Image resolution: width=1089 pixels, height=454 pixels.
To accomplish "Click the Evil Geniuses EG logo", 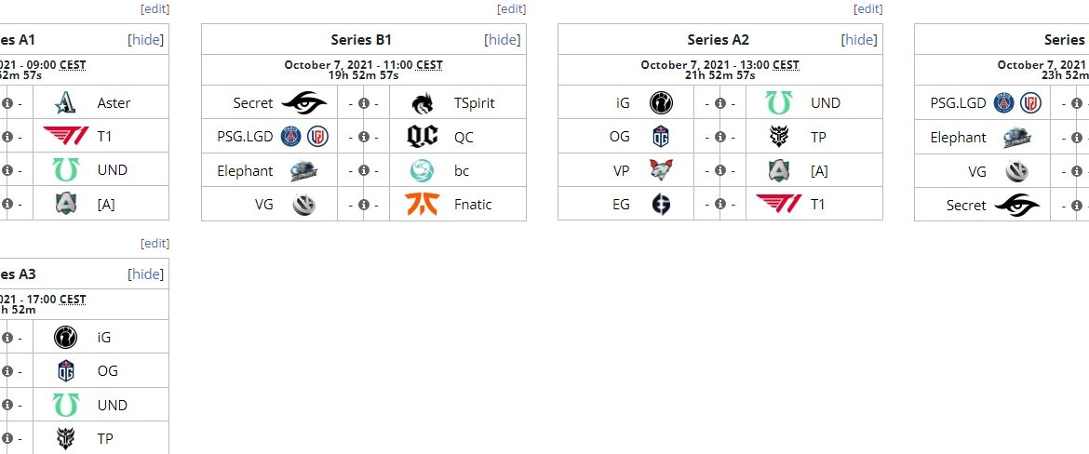I will tap(661, 205).
